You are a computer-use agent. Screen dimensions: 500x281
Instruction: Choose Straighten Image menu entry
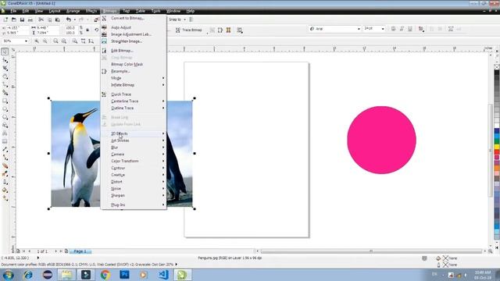(x=134, y=41)
